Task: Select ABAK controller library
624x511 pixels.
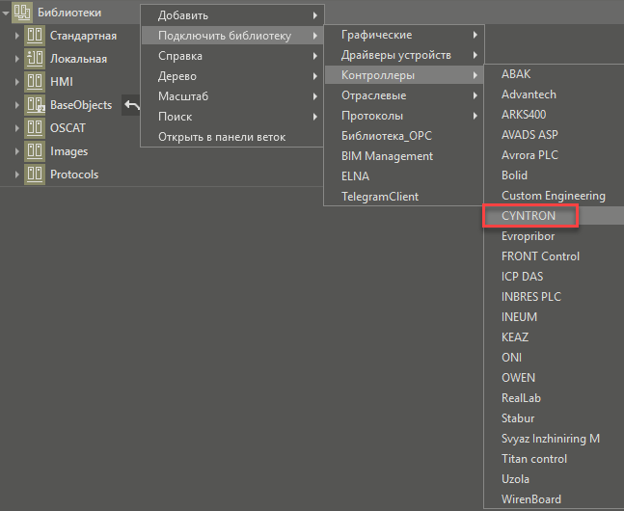Action: [x=554, y=74]
